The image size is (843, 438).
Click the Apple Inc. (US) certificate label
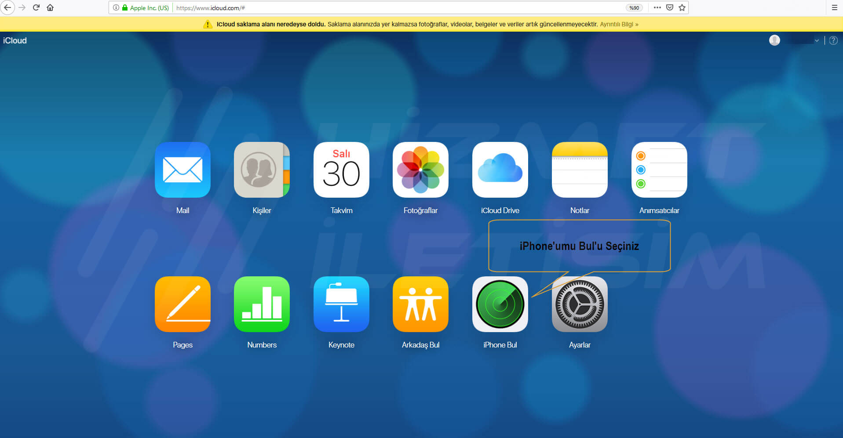(x=150, y=8)
